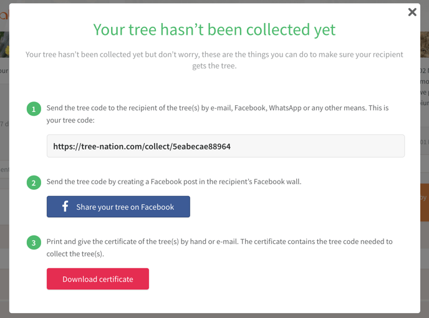Click the grey intro paragraph under the heading

point(214,60)
